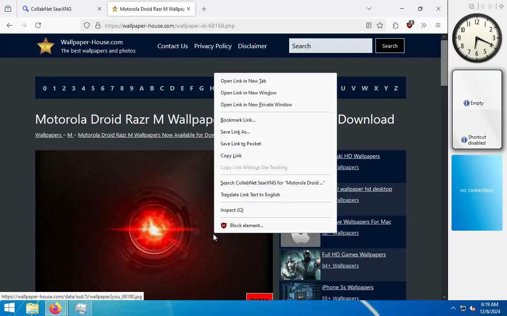Click the Wallpaper-House star logo
Screen dimensions: 507x316
[46, 46]
